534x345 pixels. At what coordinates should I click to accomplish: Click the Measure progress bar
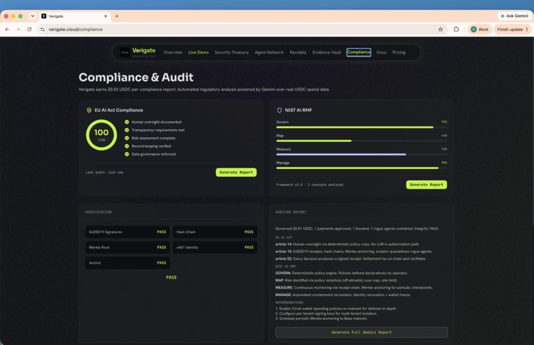click(x=361, y=154)
